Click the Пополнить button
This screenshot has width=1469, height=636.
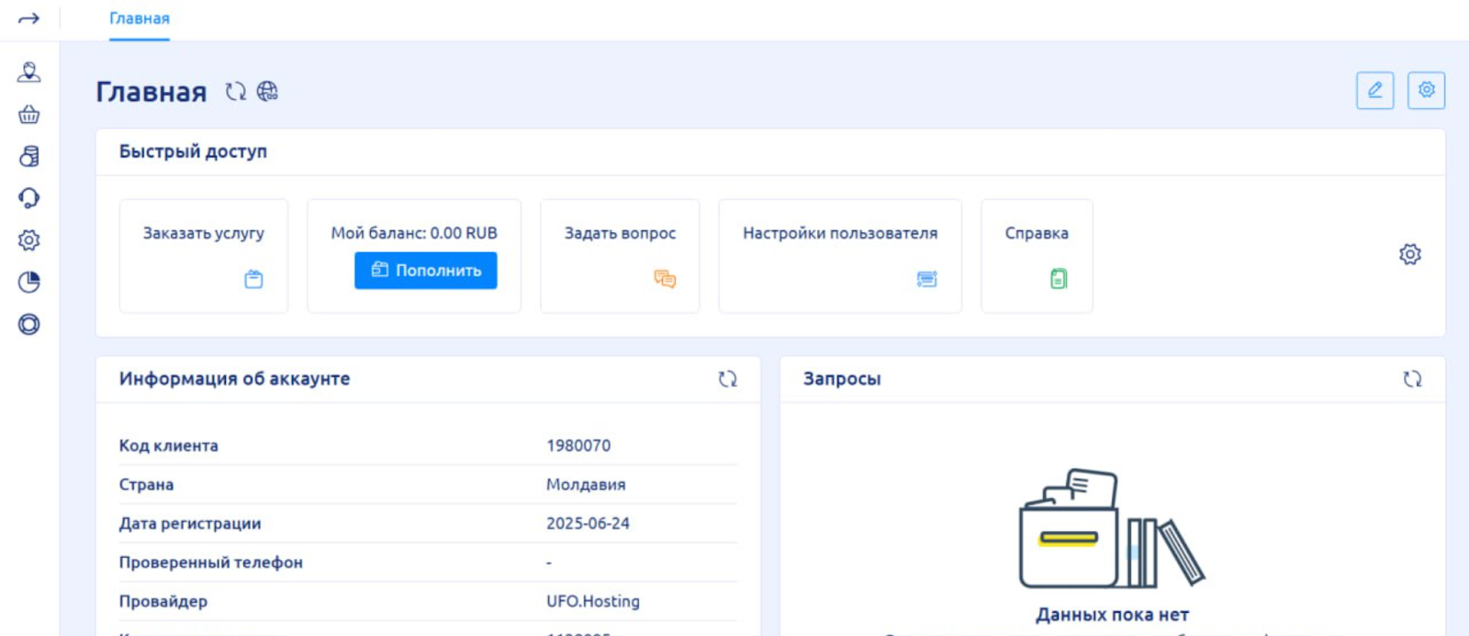(x=426, y=271)
